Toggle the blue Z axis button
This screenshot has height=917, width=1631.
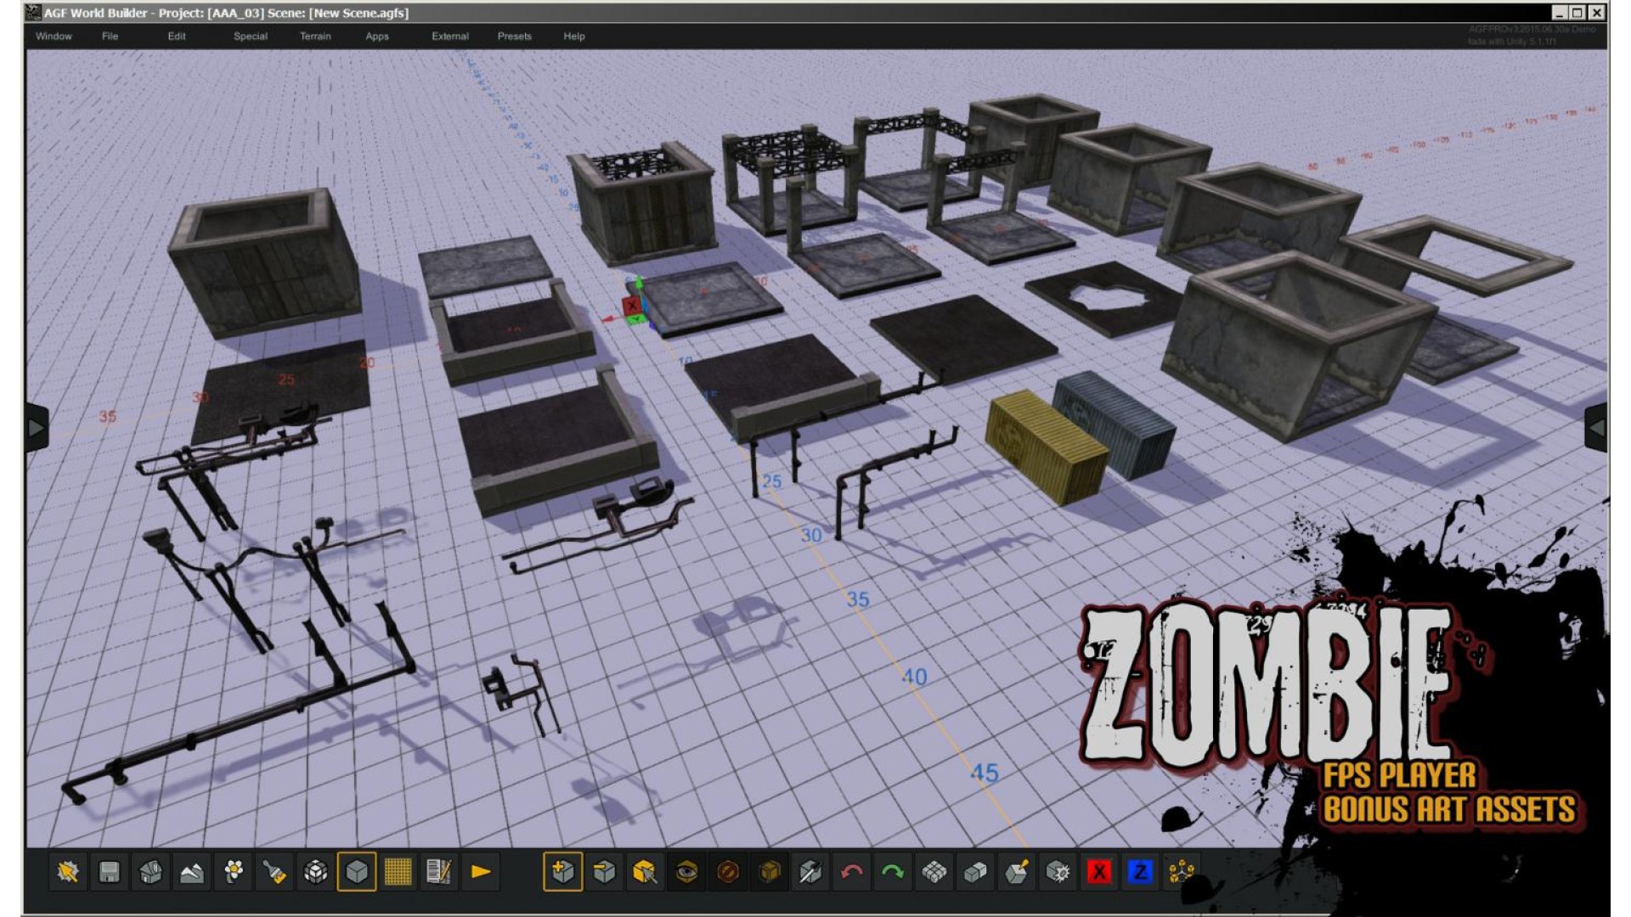point(1140,872)
